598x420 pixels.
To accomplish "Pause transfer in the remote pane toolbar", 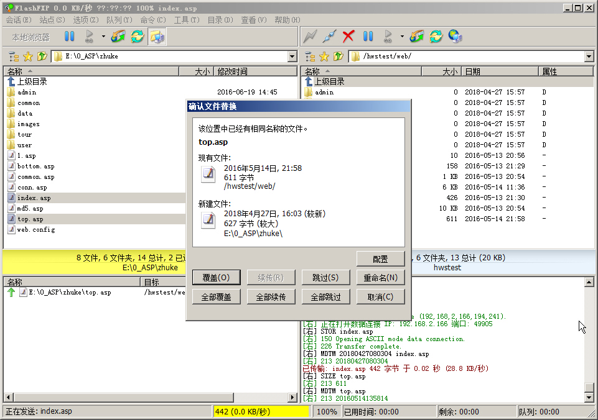I will click(368, 37).
